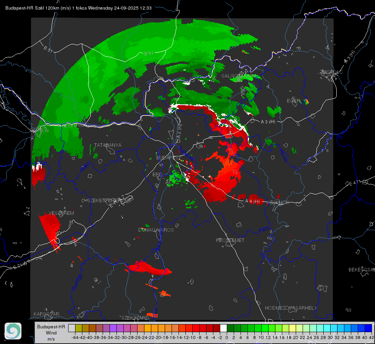375x344 pixels.
Task: Click the BUDAPEST city label
Action: 168,157
